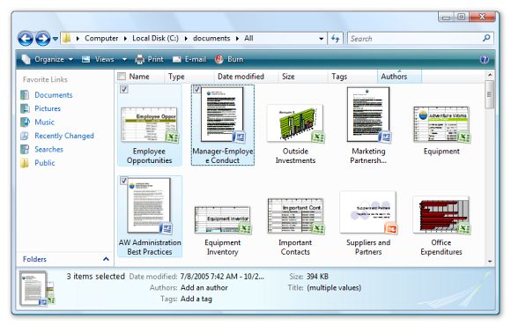This screenshot has width=511, height=326.
Task: Click Burn in the toolbar
Action: pyautogui.click(x=229, y=59)
